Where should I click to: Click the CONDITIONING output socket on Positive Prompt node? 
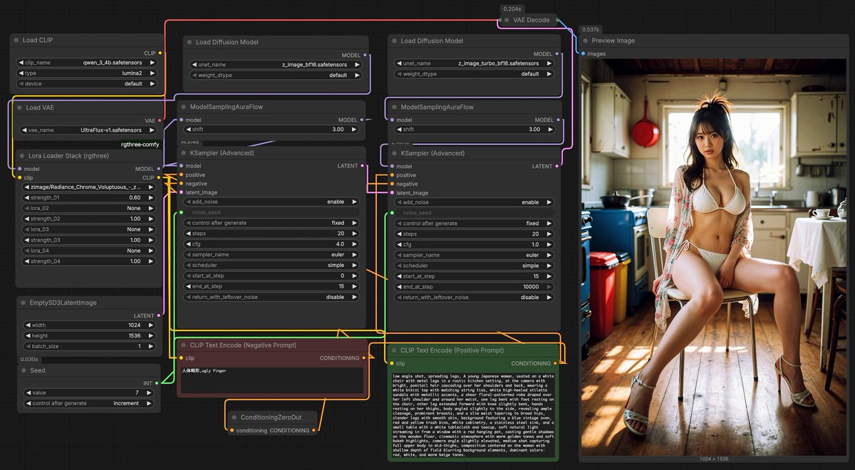pyautogui.click(x=557, y=364)
